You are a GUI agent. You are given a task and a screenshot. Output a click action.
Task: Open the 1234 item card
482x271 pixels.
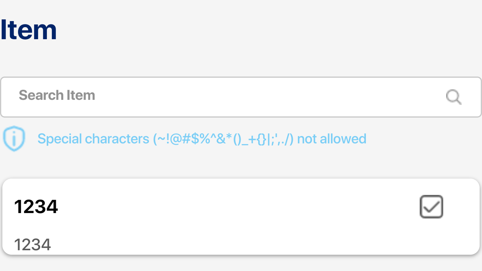[241, 217]
